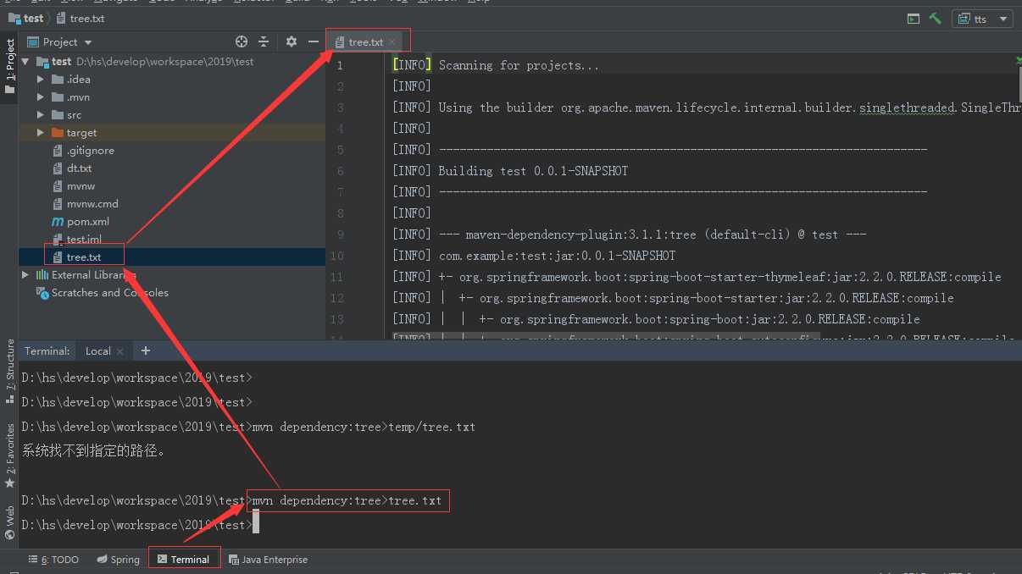Open the Spring tool window

[118, 560]
